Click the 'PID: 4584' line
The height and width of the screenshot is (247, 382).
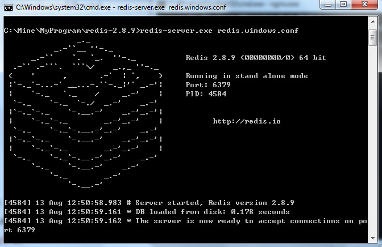coord(206,93)
